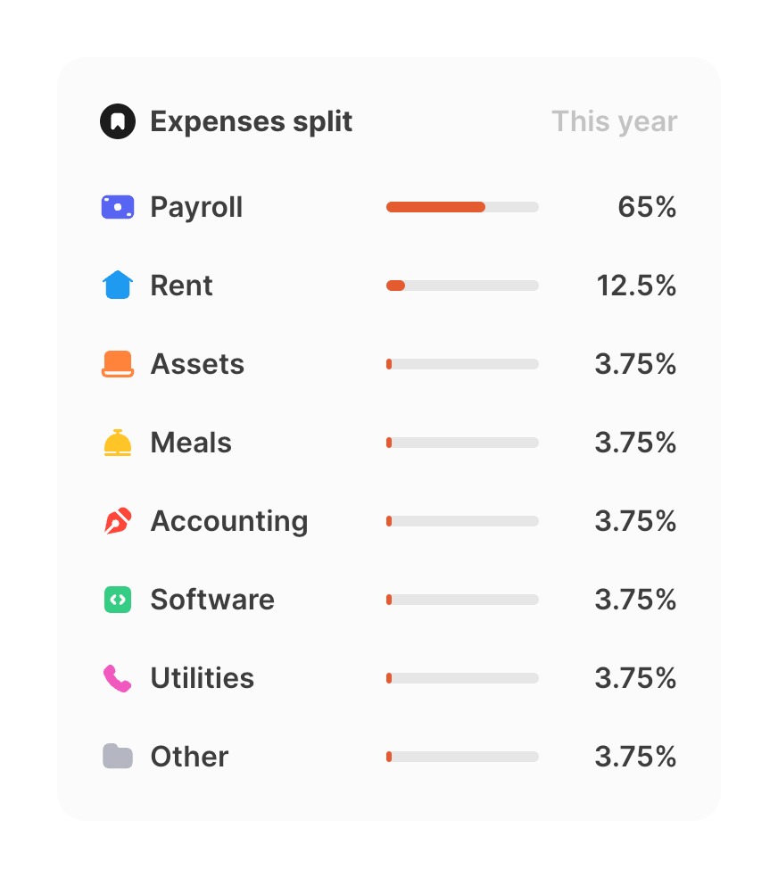Click the Utilities progress bar

tap(462, 677)
